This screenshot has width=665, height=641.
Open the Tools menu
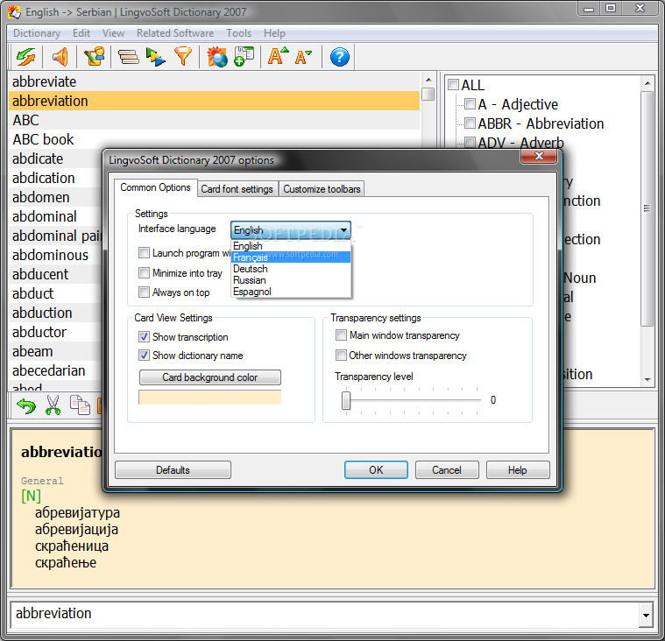[x=239, y=33]
